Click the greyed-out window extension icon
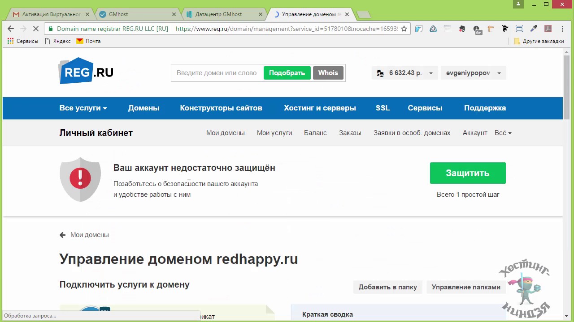Screen dimensions: 574x322 point(448,29)
